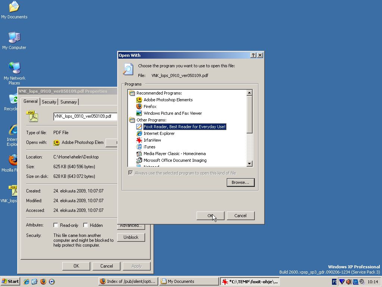Select Media Player Classic Homecinema icon
This screenshot has width=382, height=287.
click(x=139, y=154)
